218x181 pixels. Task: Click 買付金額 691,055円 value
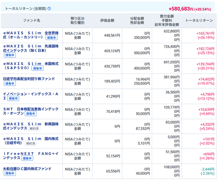tap(172, 62)
